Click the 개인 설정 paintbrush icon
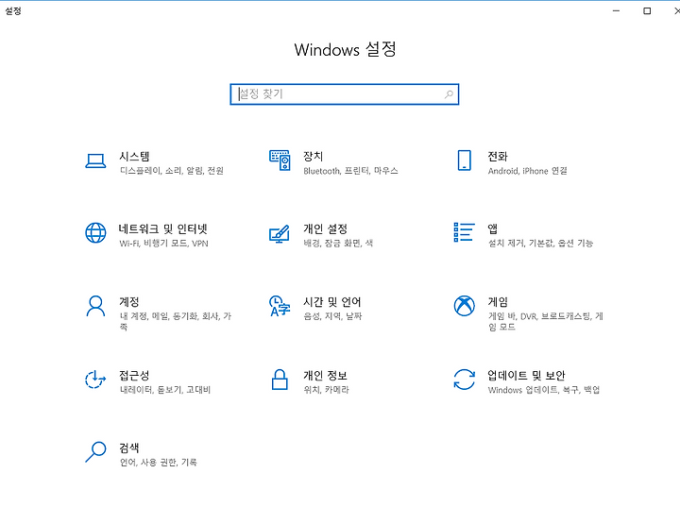680x507 pixels. 280,234
